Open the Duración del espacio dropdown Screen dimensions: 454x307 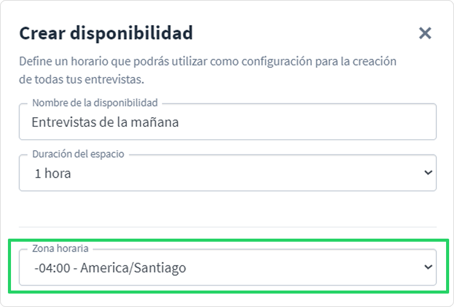click(x=228, y=173)
